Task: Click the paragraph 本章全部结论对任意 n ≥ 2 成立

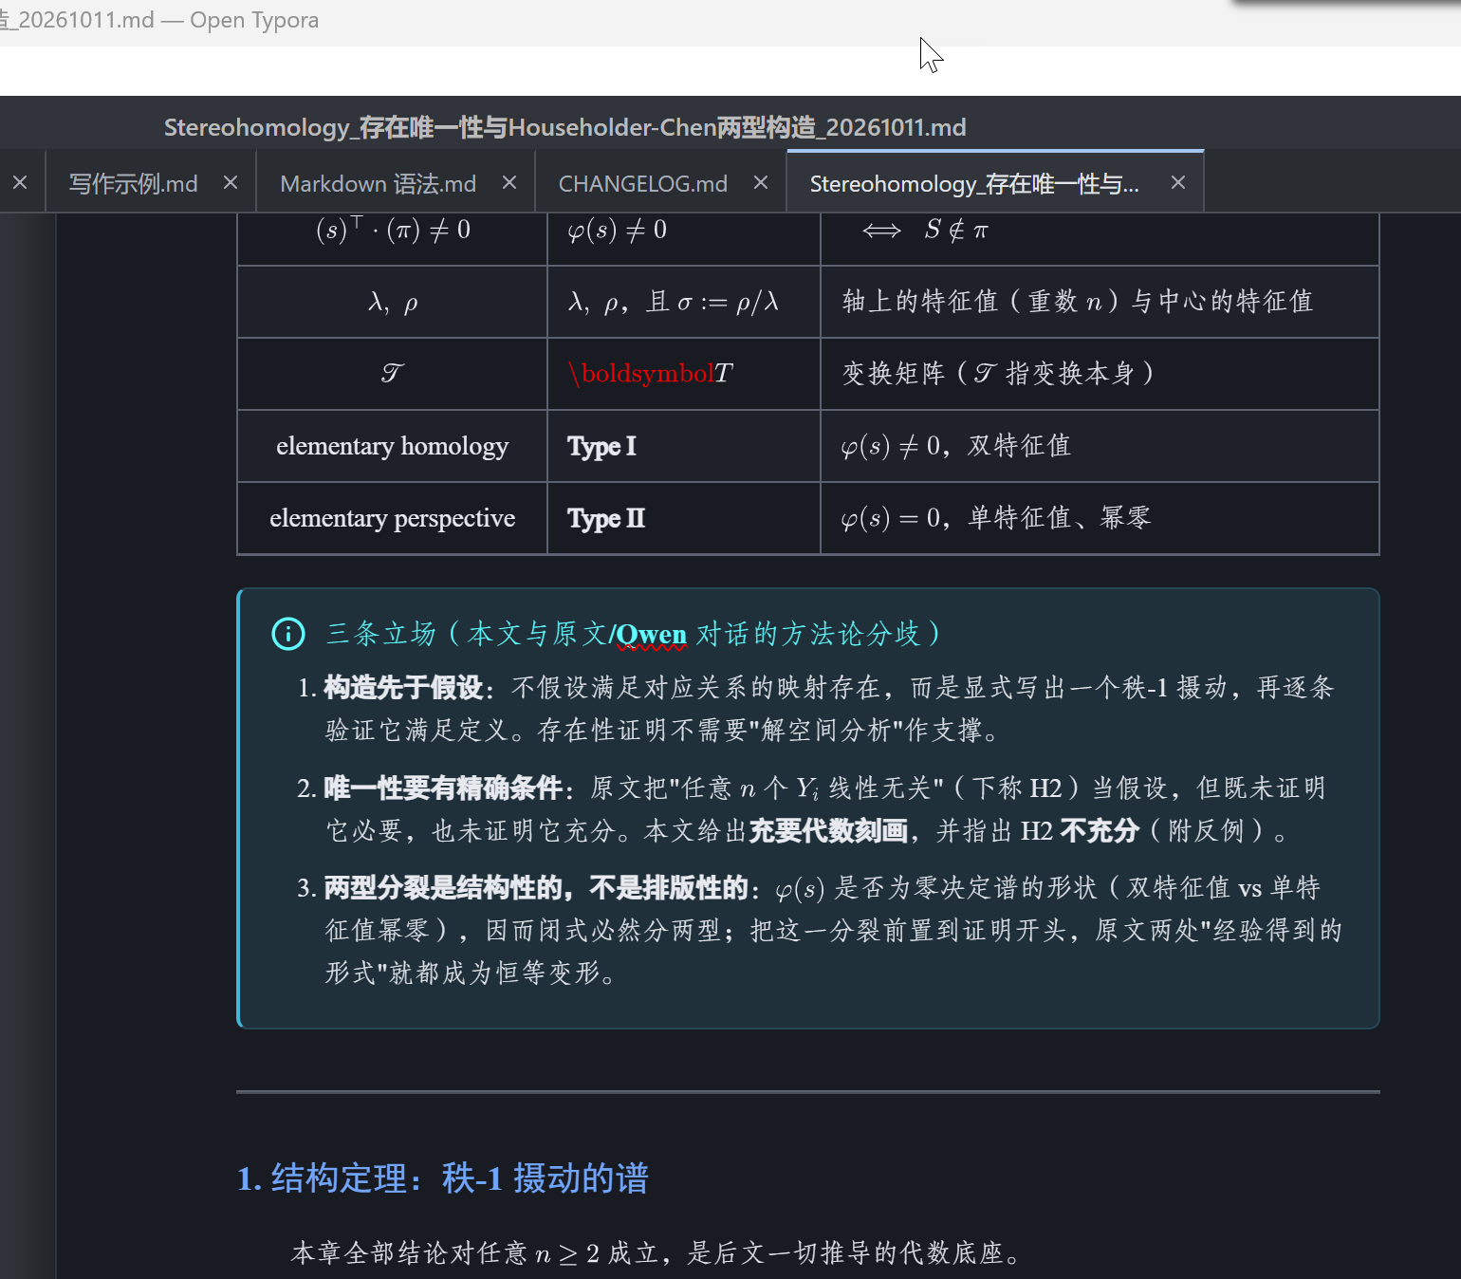Action: 657,1253
